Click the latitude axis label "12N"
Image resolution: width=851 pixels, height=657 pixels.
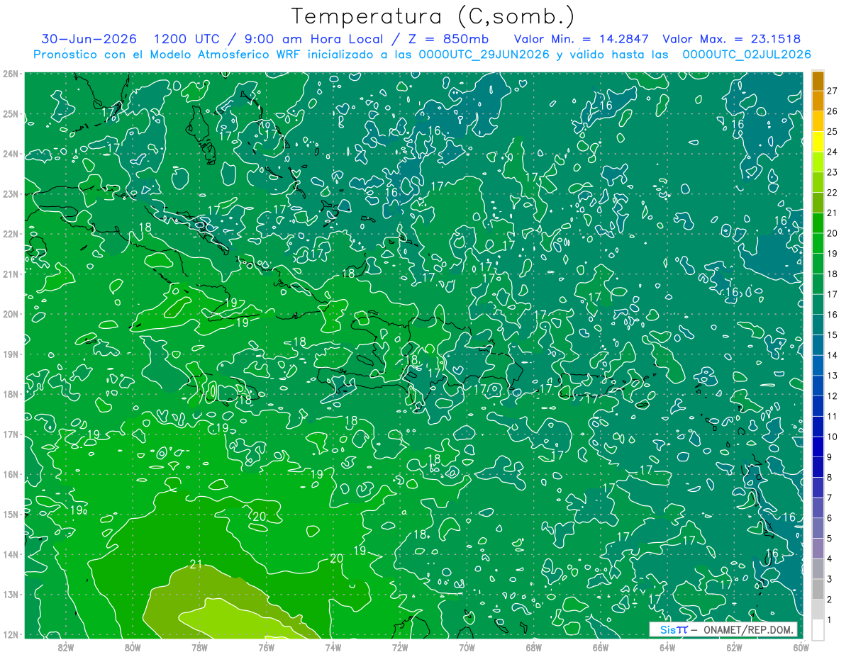click(x=11, y=635)
